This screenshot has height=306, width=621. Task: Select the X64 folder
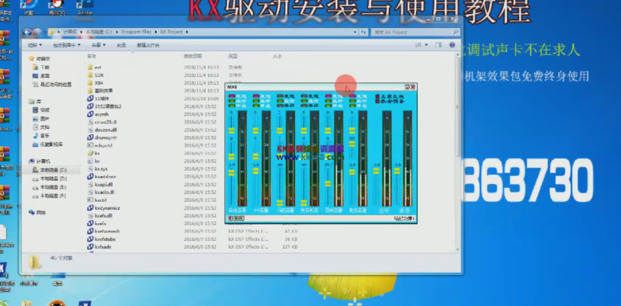[x=95, y=83]
